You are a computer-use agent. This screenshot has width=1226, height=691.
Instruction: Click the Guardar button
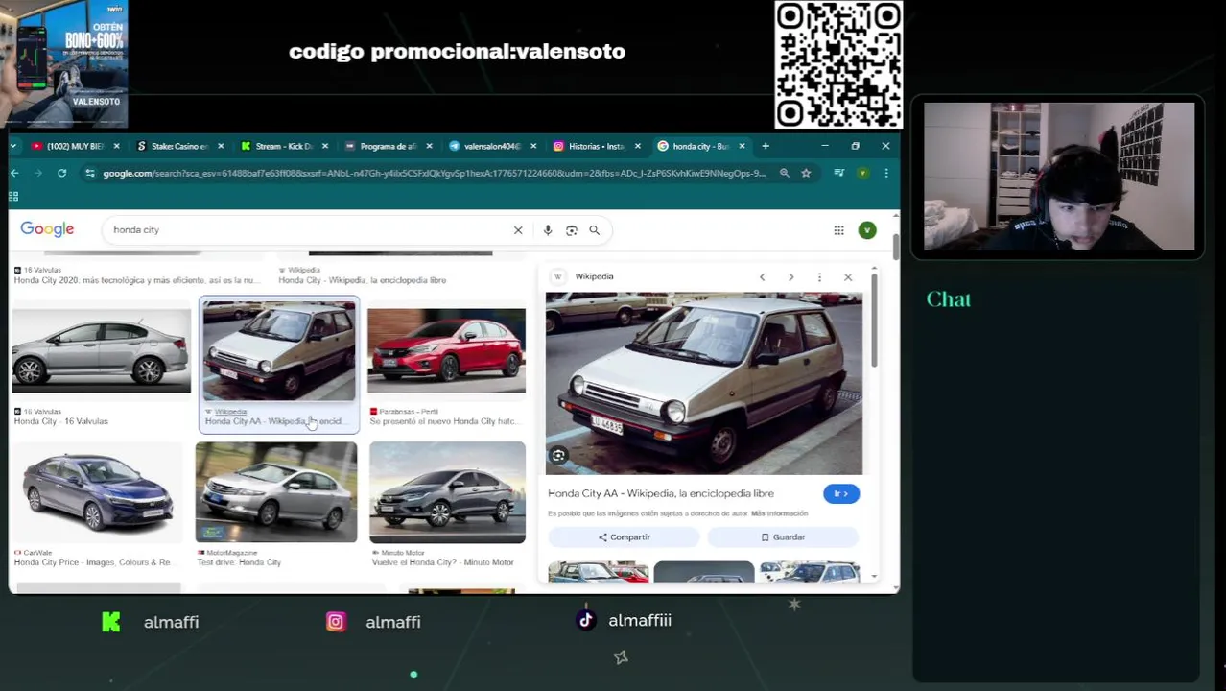click(783, 537)
